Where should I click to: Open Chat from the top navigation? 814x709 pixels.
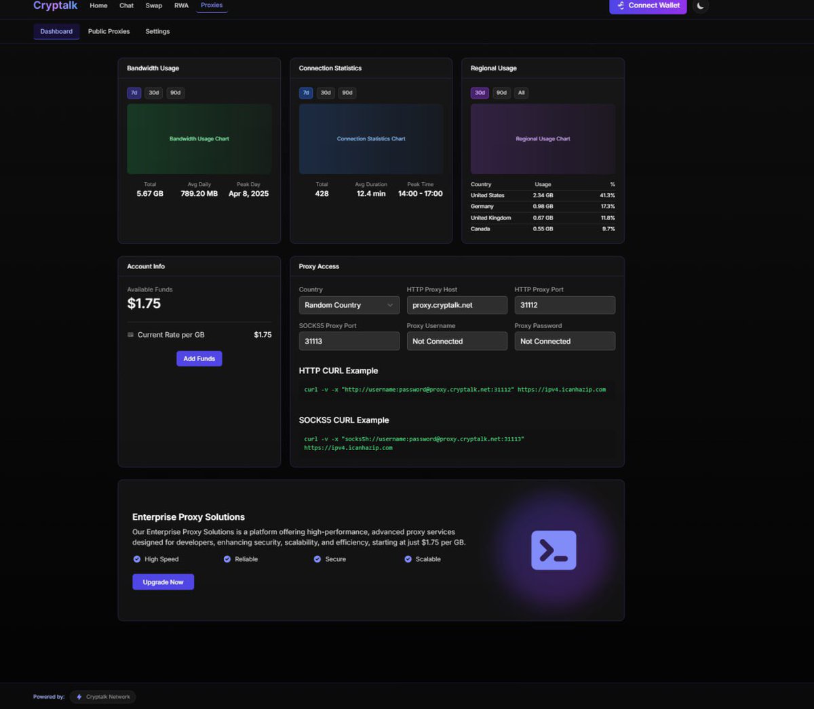[x=127, y=5]
